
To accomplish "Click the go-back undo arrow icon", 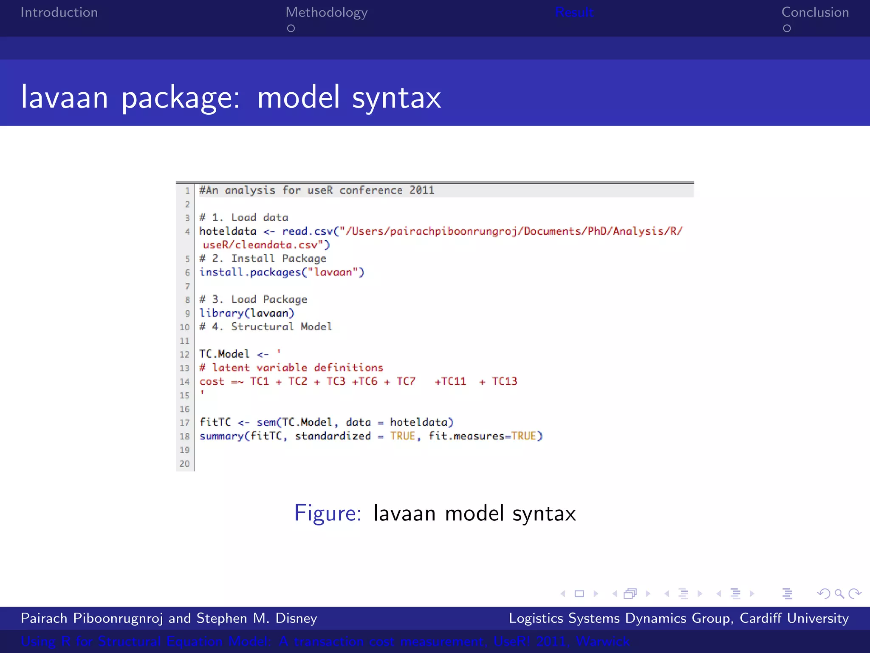I will (823, 593).
